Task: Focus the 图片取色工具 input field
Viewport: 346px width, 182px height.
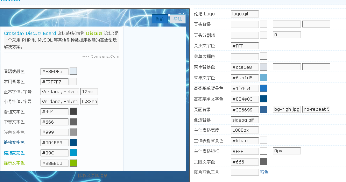Action: coord(245,172)
